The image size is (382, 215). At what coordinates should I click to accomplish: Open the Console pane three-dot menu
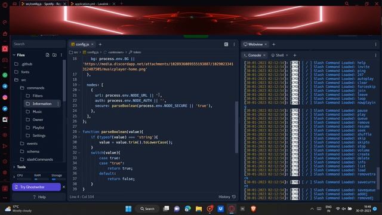[x=375, y=56]
